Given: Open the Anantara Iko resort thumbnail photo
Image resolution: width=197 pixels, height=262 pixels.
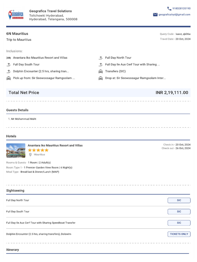Looking at the screenshot, I should click(x=16, y=150).
